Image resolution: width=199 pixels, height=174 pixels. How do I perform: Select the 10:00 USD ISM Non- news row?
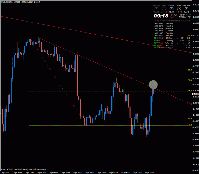pyautogui.click(x=172, y=38)
